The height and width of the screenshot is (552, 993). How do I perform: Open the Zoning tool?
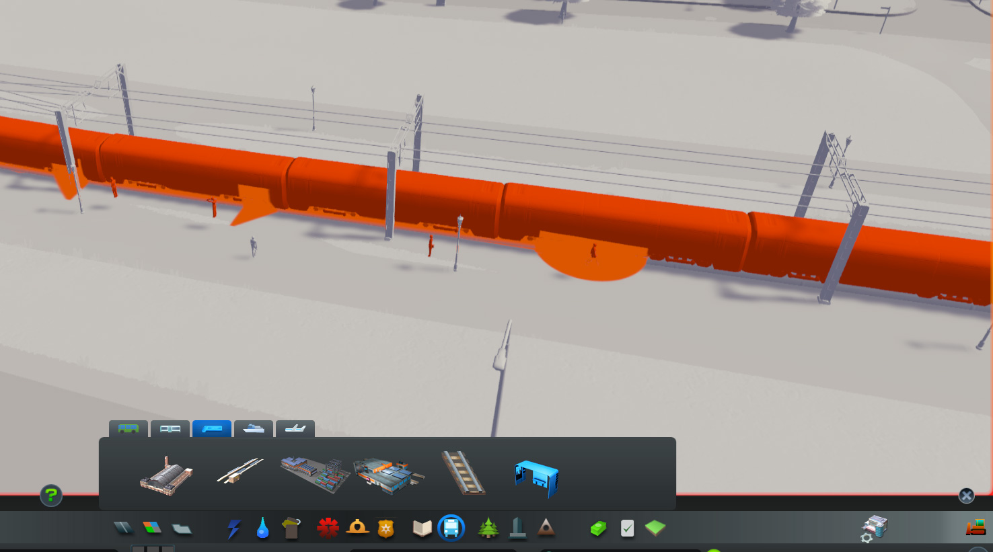coord(152,528)
